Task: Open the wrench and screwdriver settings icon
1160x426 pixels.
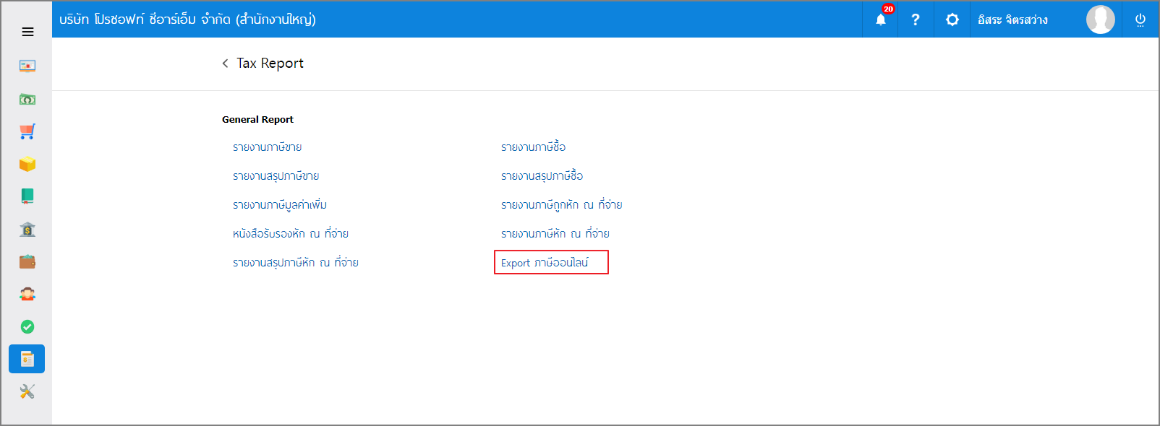Action: point(27,391)
